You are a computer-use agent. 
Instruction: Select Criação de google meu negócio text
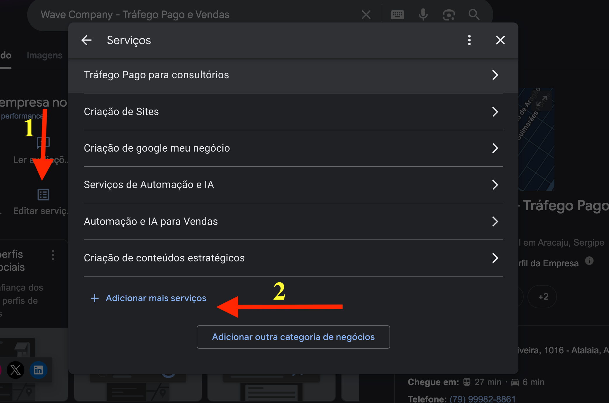(x=157, y=148)
